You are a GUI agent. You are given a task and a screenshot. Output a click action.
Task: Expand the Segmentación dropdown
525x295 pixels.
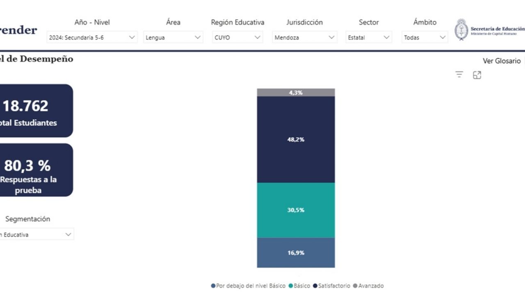(x=36, y=235)
